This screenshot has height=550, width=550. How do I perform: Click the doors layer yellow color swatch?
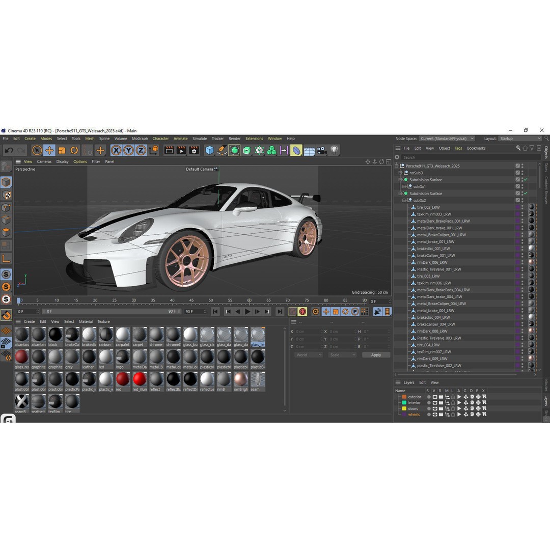tap(404, 408)
